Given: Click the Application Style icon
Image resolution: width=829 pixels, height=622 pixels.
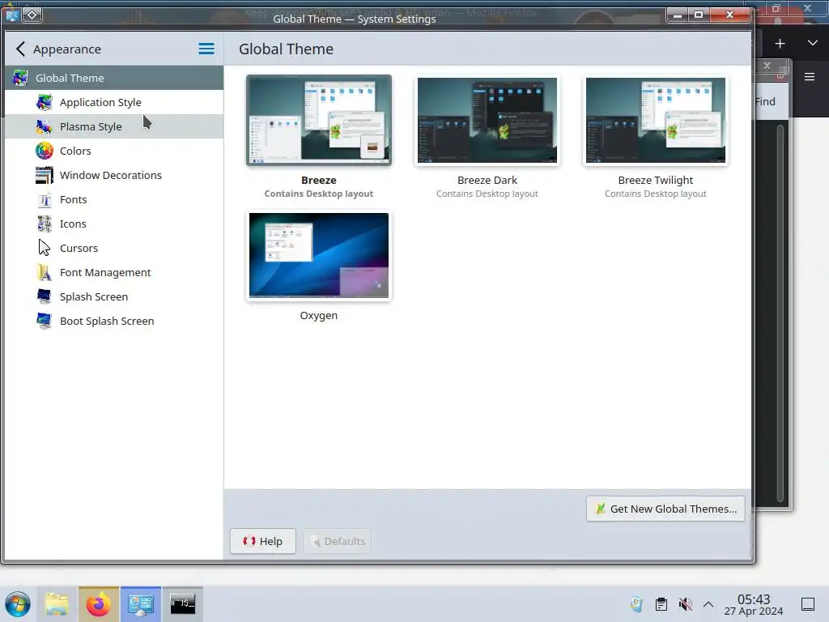Looking at the screenshot, I should [x=45, y=102].
